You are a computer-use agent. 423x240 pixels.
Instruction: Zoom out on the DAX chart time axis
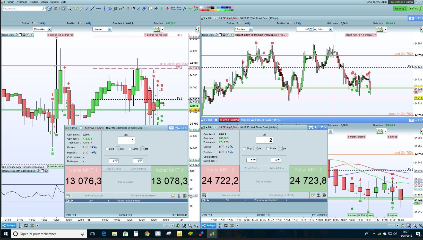[x=190, y=226]
